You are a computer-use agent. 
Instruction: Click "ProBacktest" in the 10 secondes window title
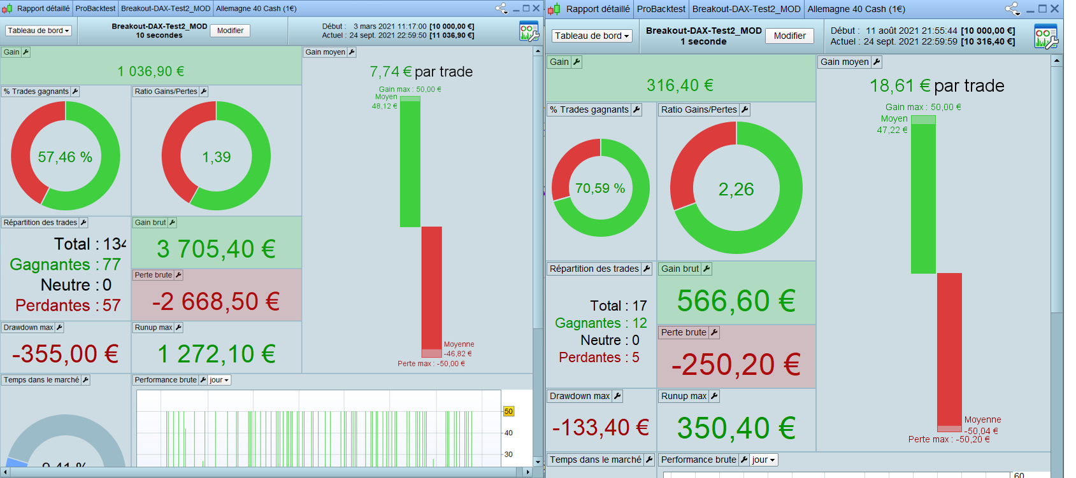(x=96, y=8)
